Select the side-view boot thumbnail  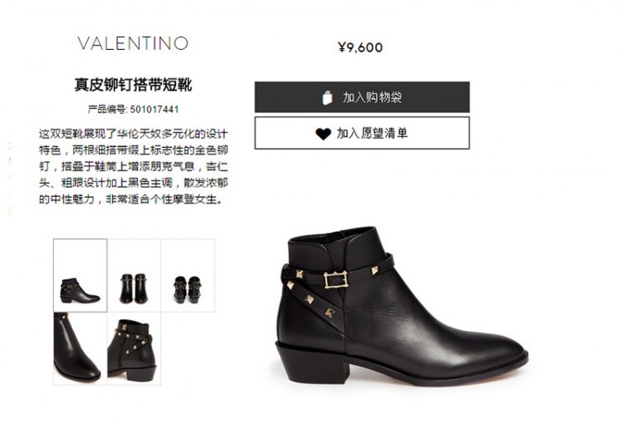[x=81, y=275]
